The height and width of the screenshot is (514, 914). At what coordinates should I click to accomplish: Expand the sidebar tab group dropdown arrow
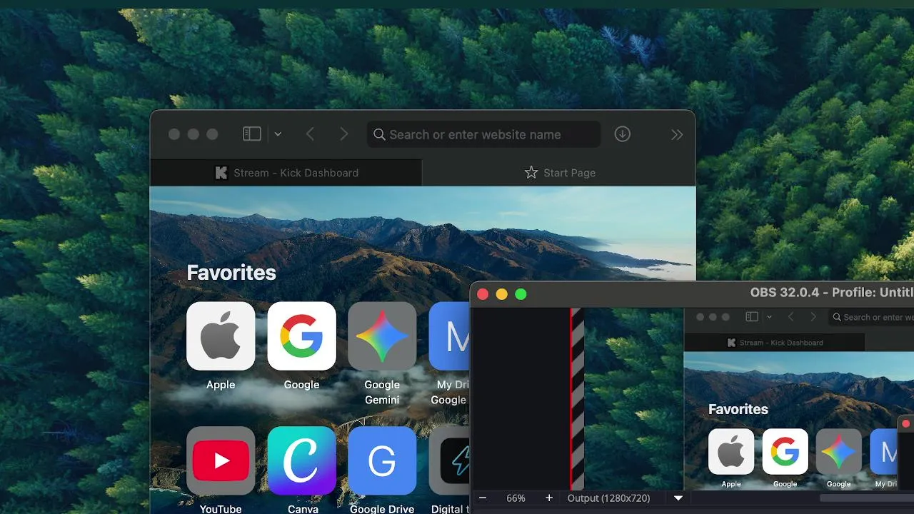click(278, 134)
